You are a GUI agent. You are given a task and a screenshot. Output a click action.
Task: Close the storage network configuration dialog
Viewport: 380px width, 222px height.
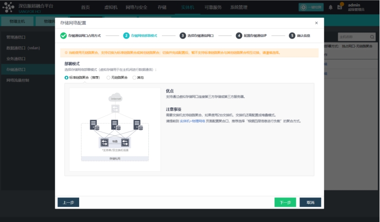point(316,23)
